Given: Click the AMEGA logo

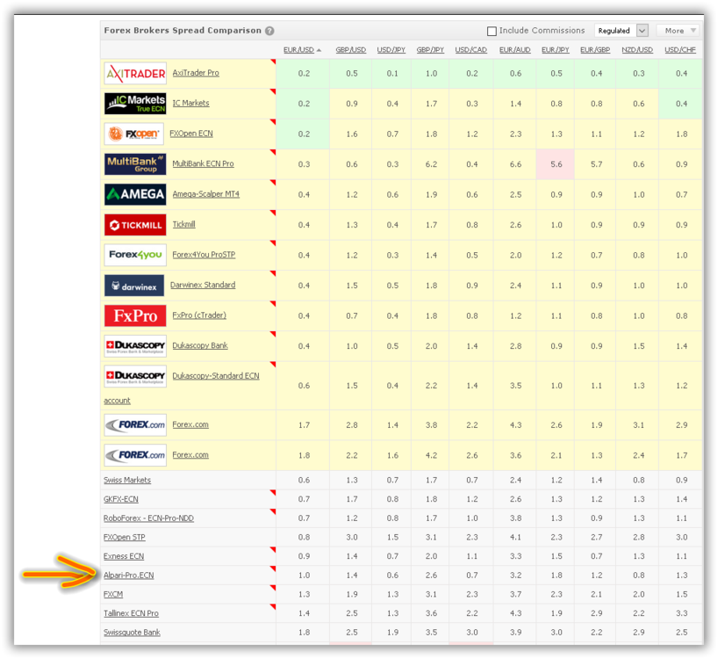Looking at the screenshot, I should coord(135,194).
